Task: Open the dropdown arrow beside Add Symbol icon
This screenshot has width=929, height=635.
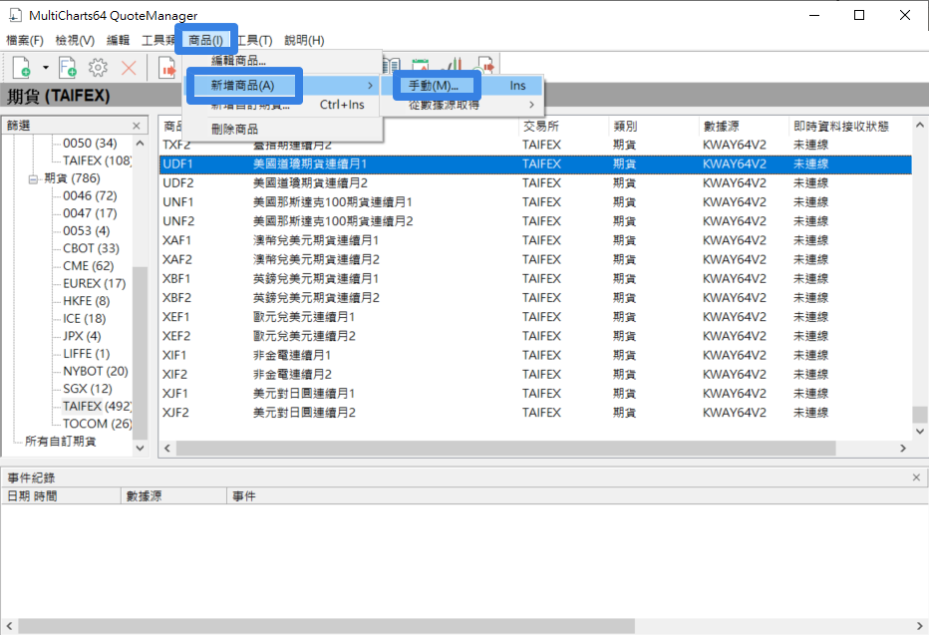Action: [46, 68]
